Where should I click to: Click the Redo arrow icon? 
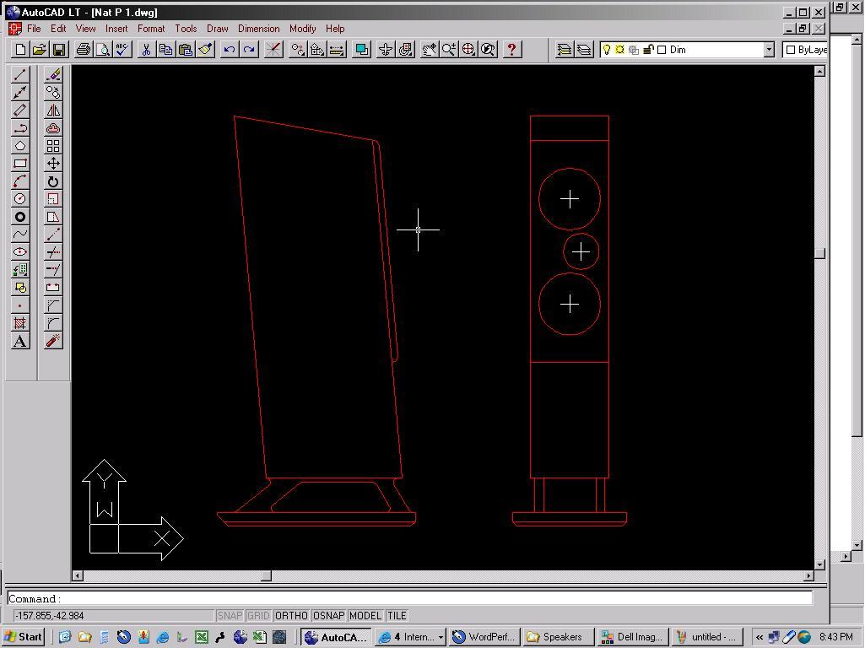(x=249, y=50)
